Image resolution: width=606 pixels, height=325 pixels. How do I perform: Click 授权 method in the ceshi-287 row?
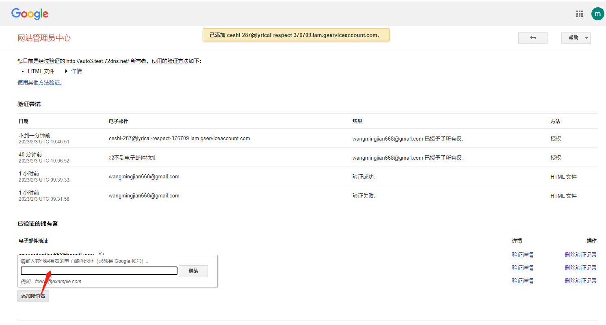coord(556,139)
